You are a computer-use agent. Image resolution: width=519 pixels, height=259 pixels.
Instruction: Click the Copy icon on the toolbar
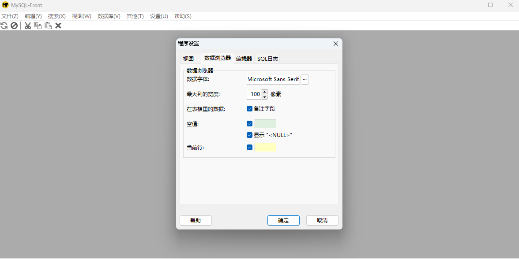click(x=38, y=25)
